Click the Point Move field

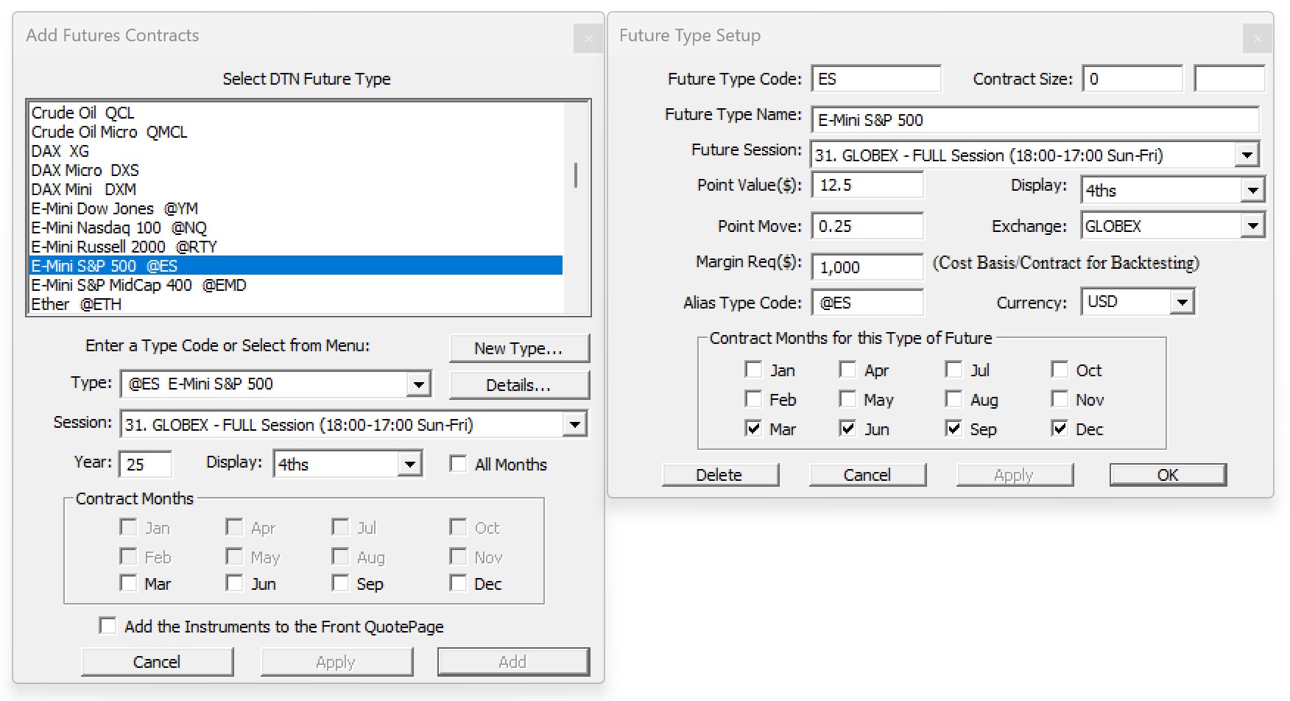867,226
